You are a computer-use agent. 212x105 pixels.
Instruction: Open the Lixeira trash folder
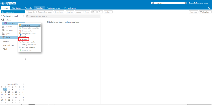[8, 37]
